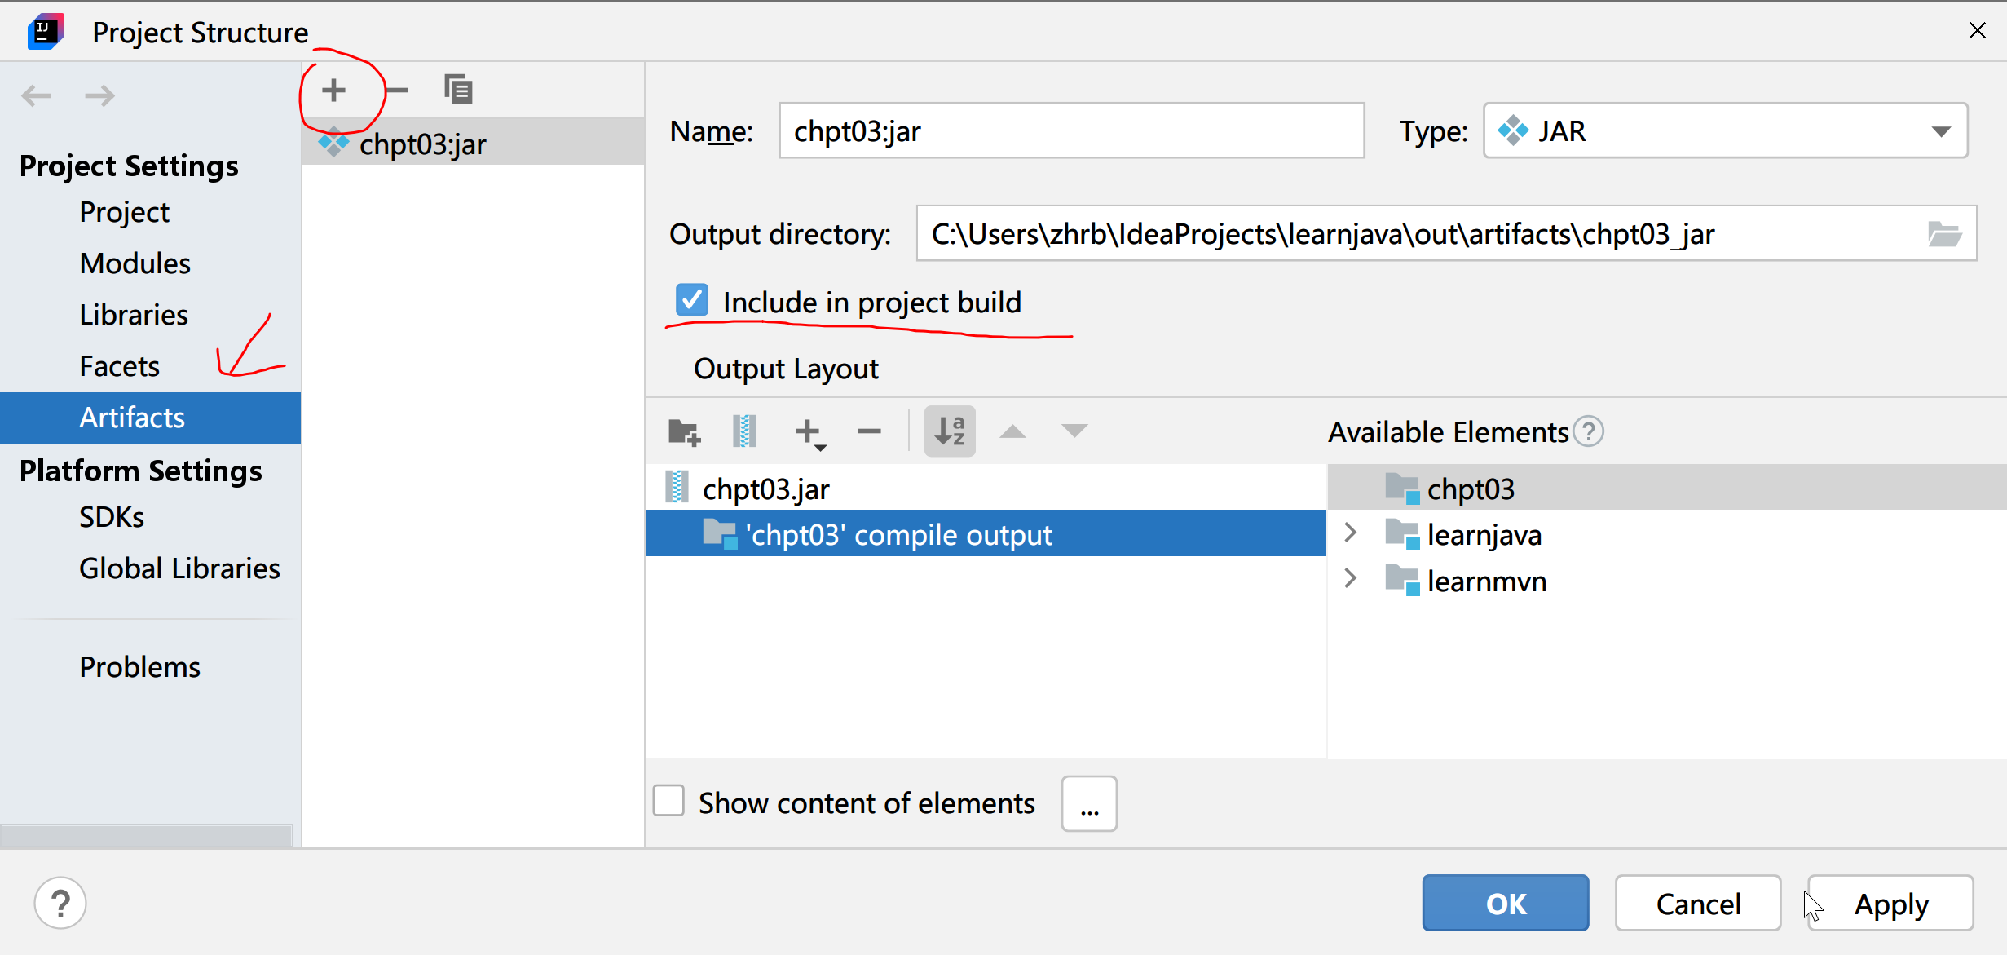The width and height of the screenshot is (2007, 955).
Task: Enable Show content of elements checkbox
Action: click(668, 802)
